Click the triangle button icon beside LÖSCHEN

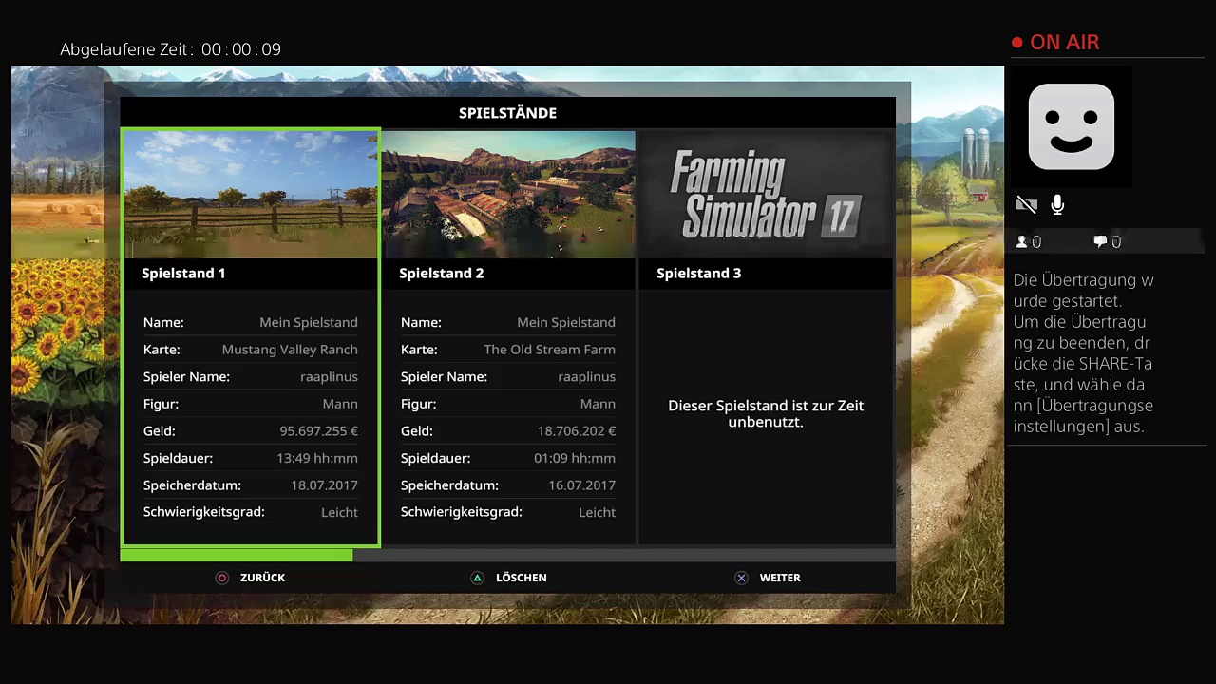(478, 578)
